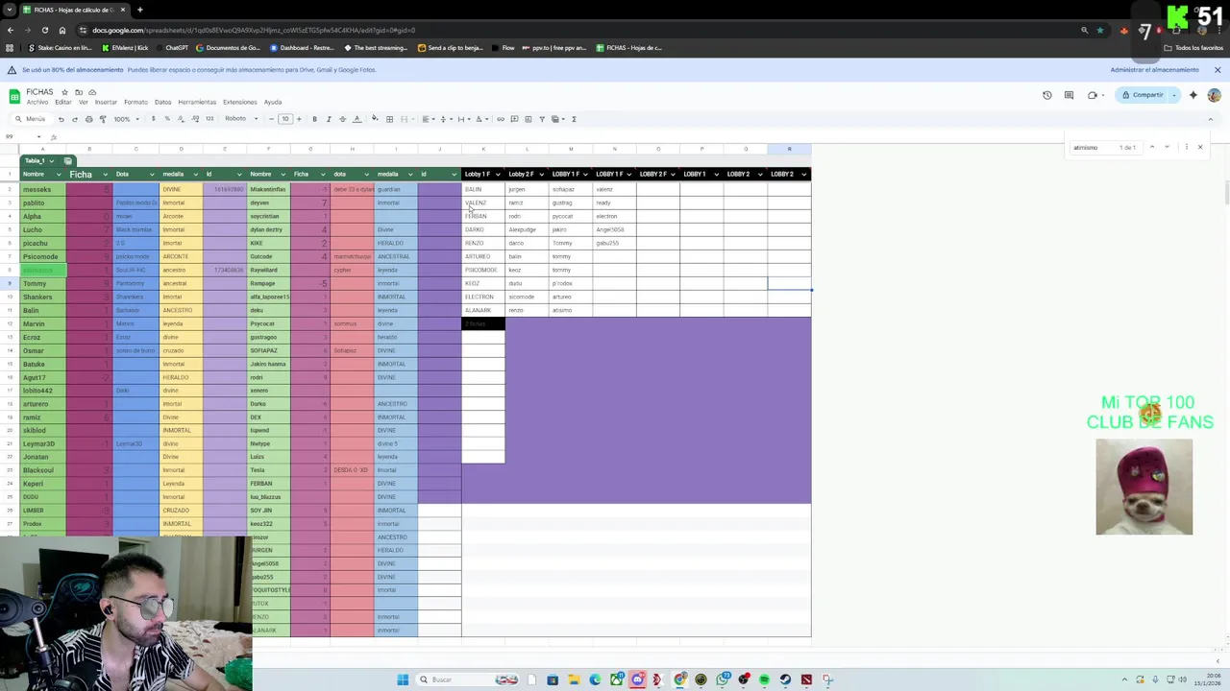Open the Herramientas menu
The image size is (1230, 691).
[197, 102]
